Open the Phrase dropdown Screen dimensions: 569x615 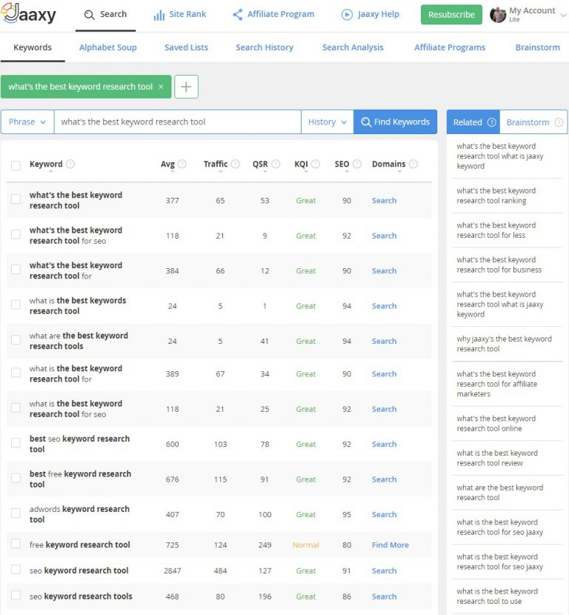(27, 122)
